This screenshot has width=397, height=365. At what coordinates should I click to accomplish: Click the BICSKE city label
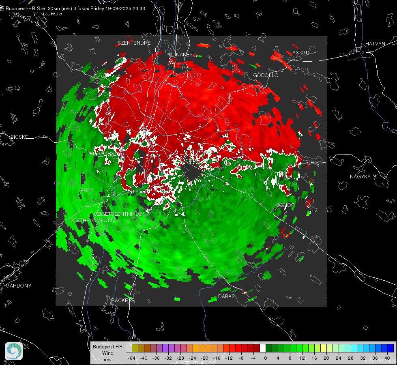(x=19, y=137)
